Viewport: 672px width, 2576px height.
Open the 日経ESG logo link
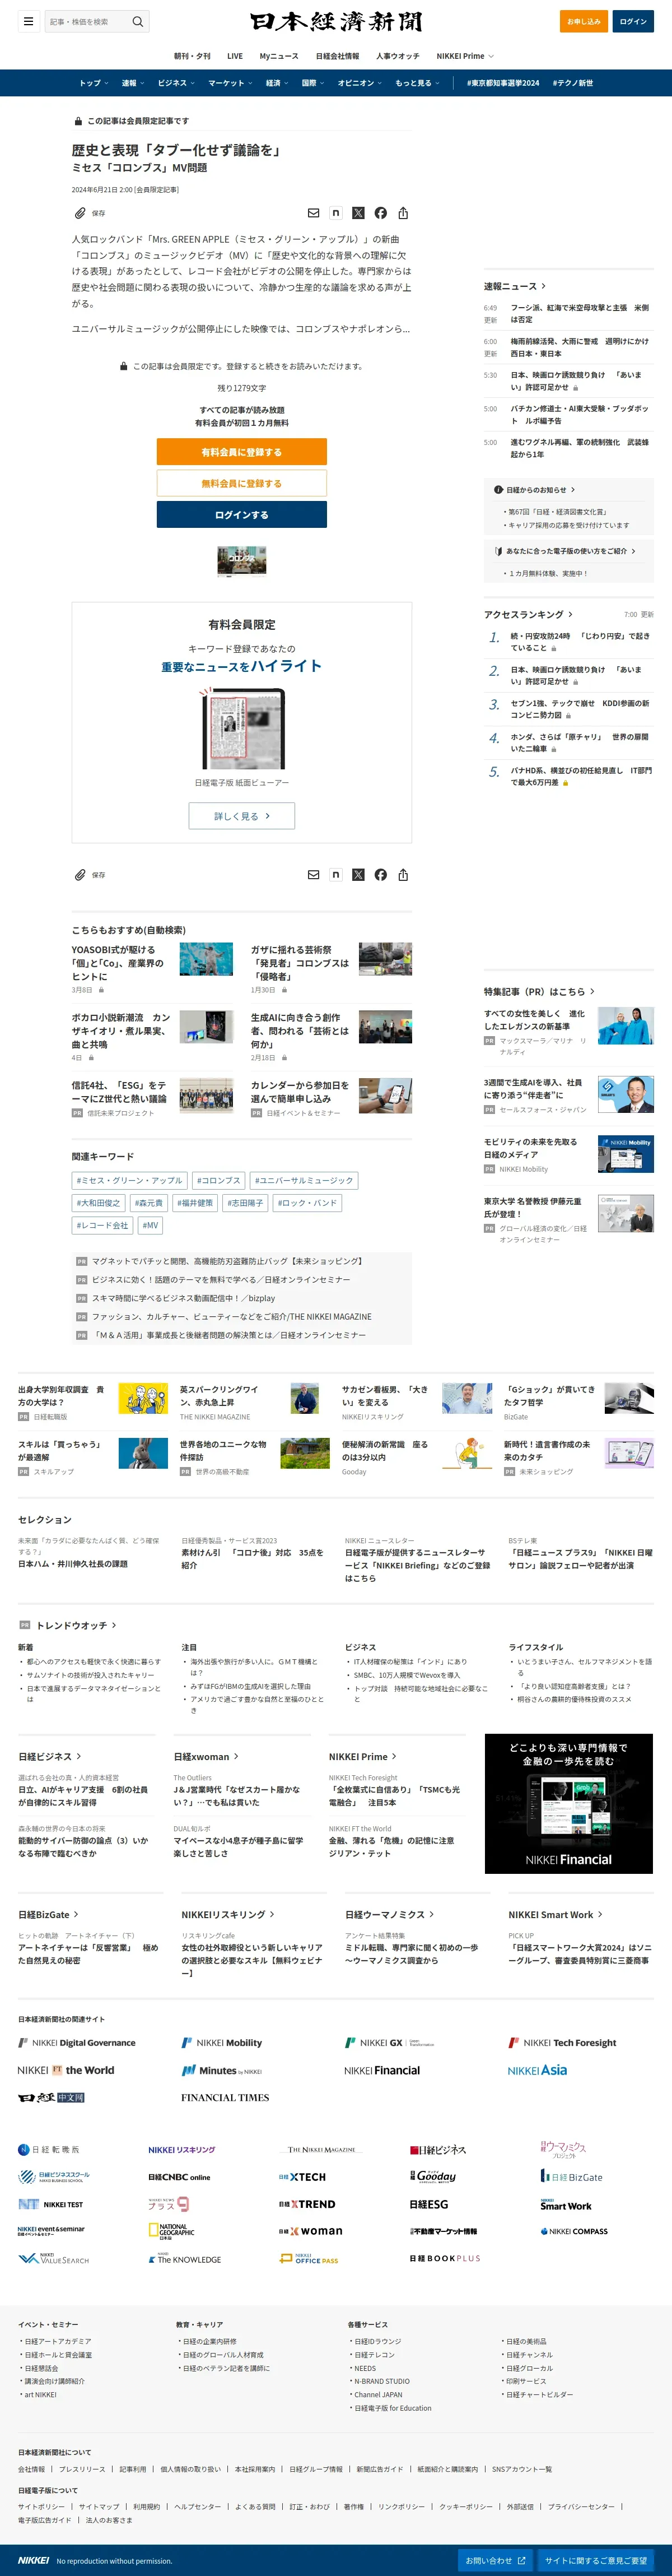coord(429,2204)
